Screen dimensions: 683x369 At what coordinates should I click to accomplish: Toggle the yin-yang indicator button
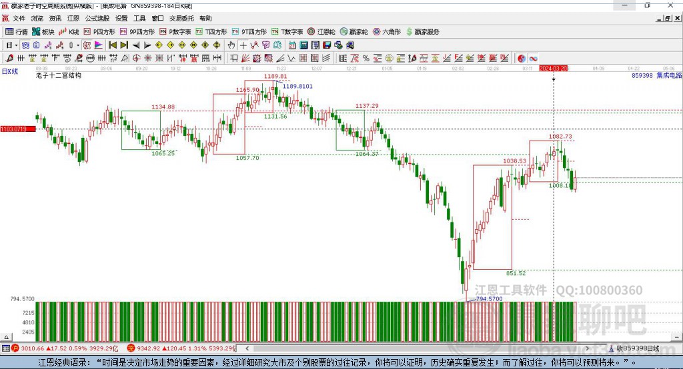(522, 58)
